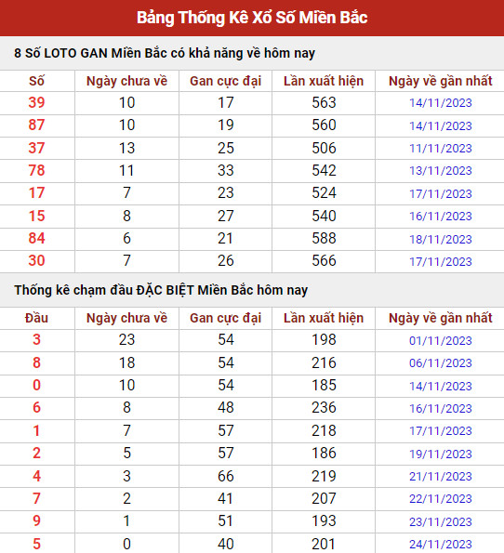Screen dimensions: 504x553
Task: Click the 06/11/2023 date link for đầu 8
Action: [x=440, y=363]
